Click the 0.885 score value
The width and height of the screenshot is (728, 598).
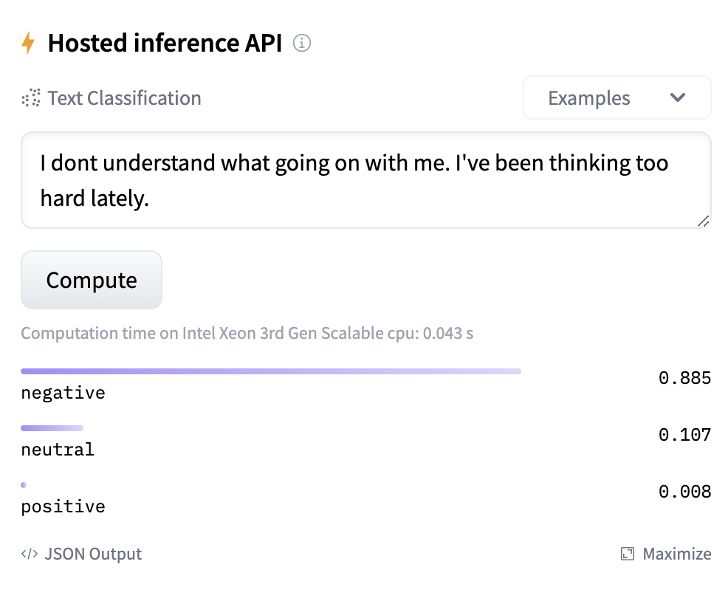point(684,379)
